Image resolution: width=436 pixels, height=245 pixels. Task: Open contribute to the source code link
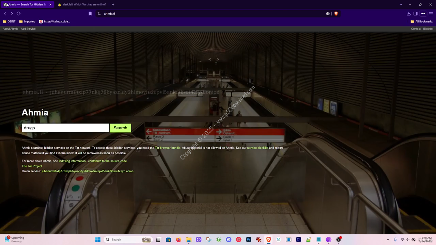pyautogui.click(x=108, y=161)
